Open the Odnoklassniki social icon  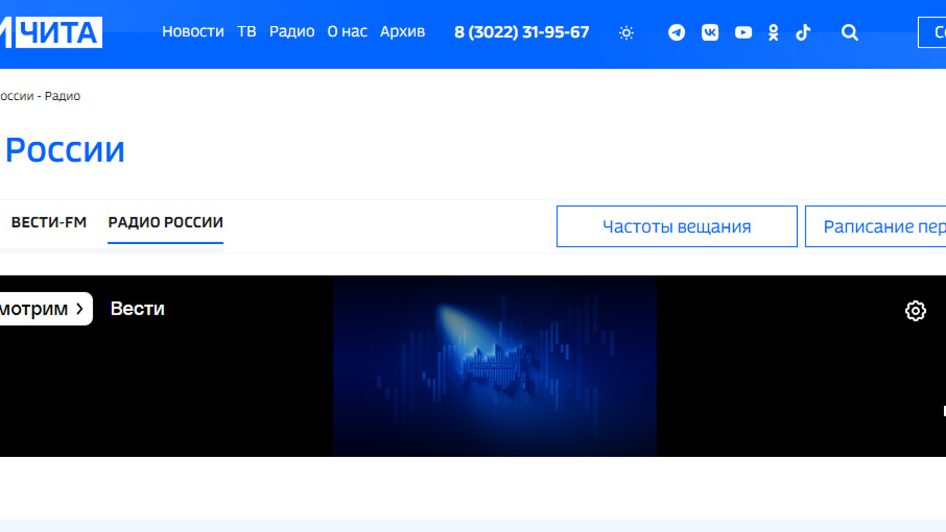pyautogui.click(x=773, y=32)
